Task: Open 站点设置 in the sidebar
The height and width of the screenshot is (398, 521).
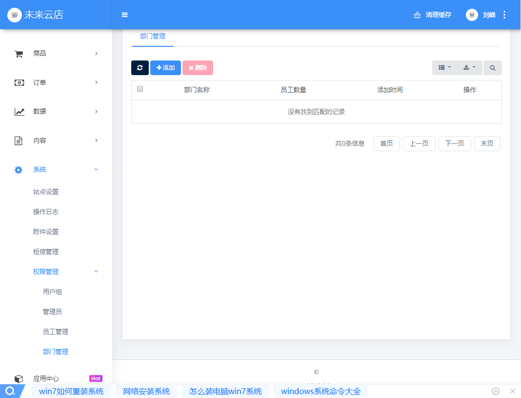Action: point(46,192)
